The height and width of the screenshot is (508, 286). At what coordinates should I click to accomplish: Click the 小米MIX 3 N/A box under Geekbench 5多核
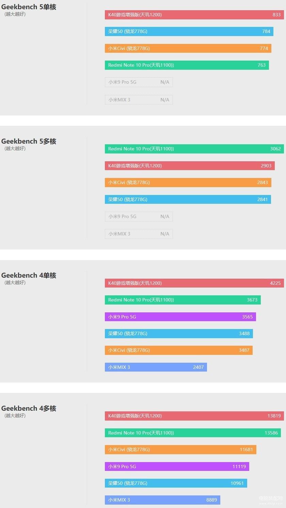click(139, 234)
